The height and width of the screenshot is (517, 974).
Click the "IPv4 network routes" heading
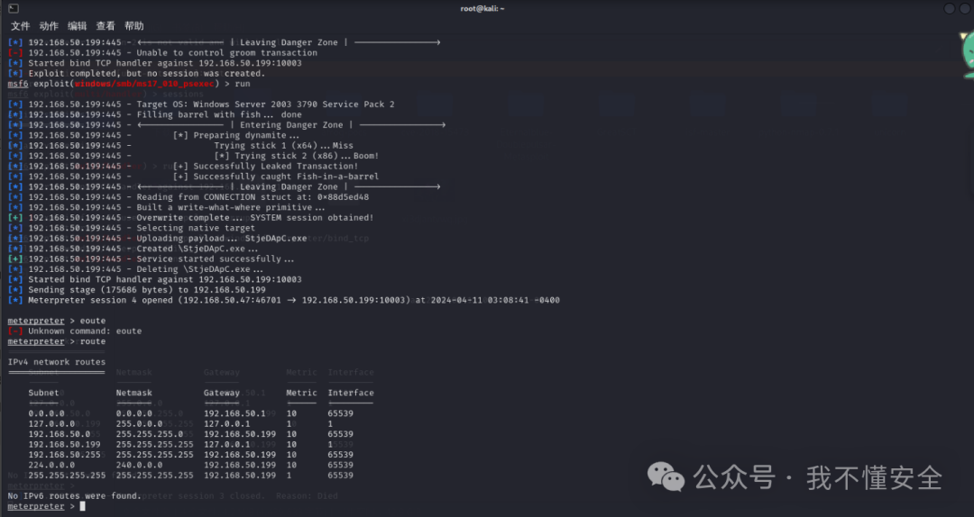(x=57, y=362)
